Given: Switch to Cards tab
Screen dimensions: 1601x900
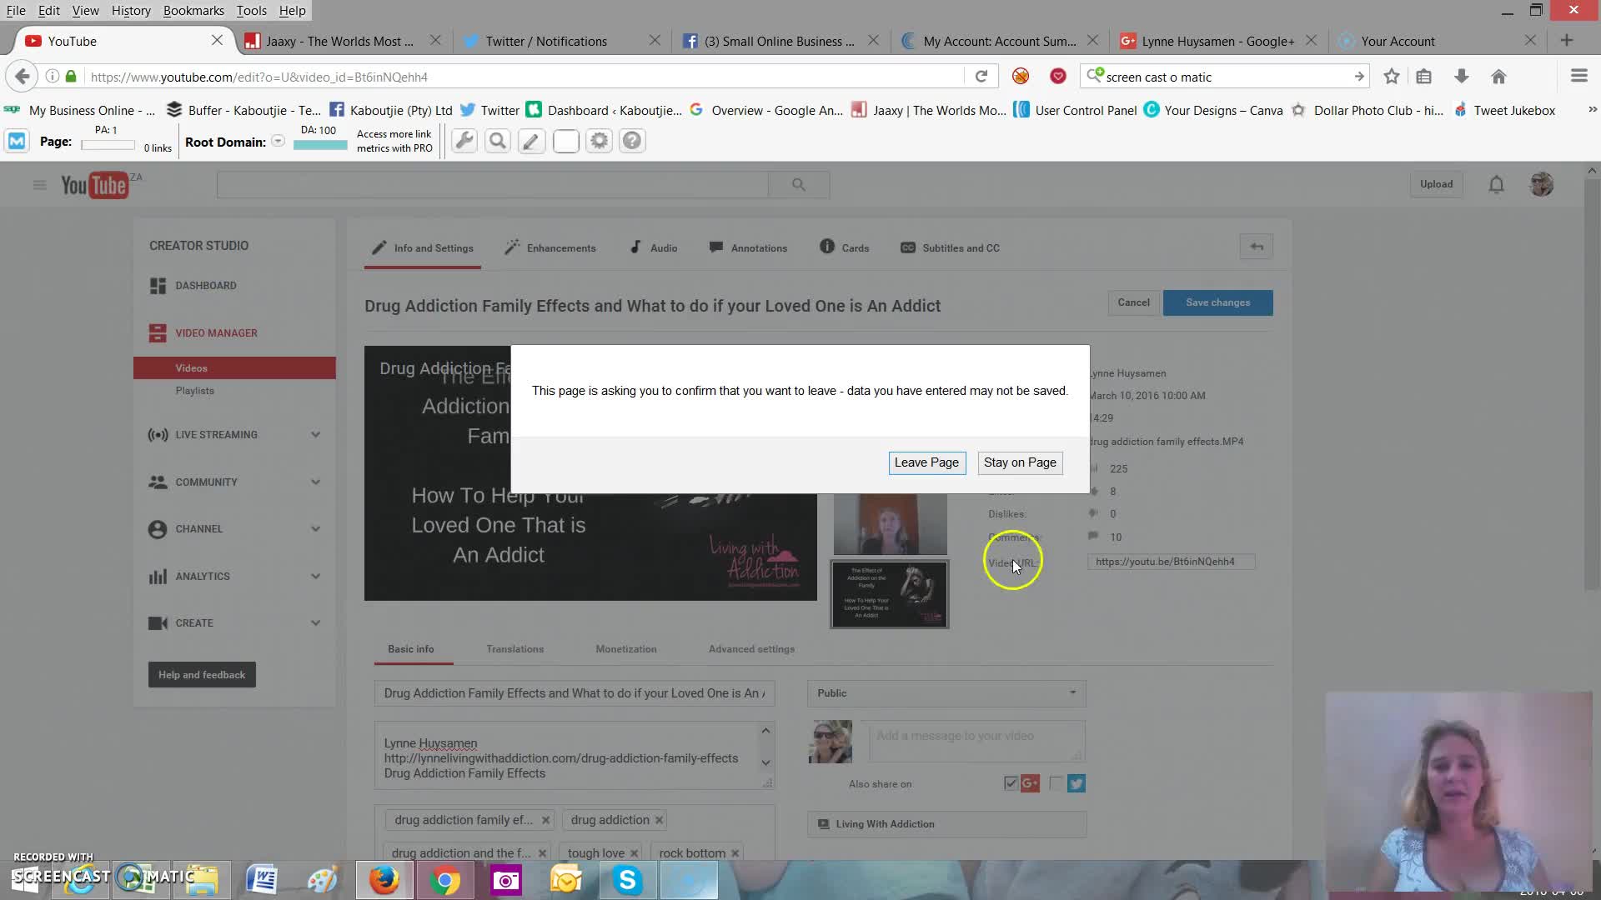Looking at the screenshot, I should tap(845, 247).
